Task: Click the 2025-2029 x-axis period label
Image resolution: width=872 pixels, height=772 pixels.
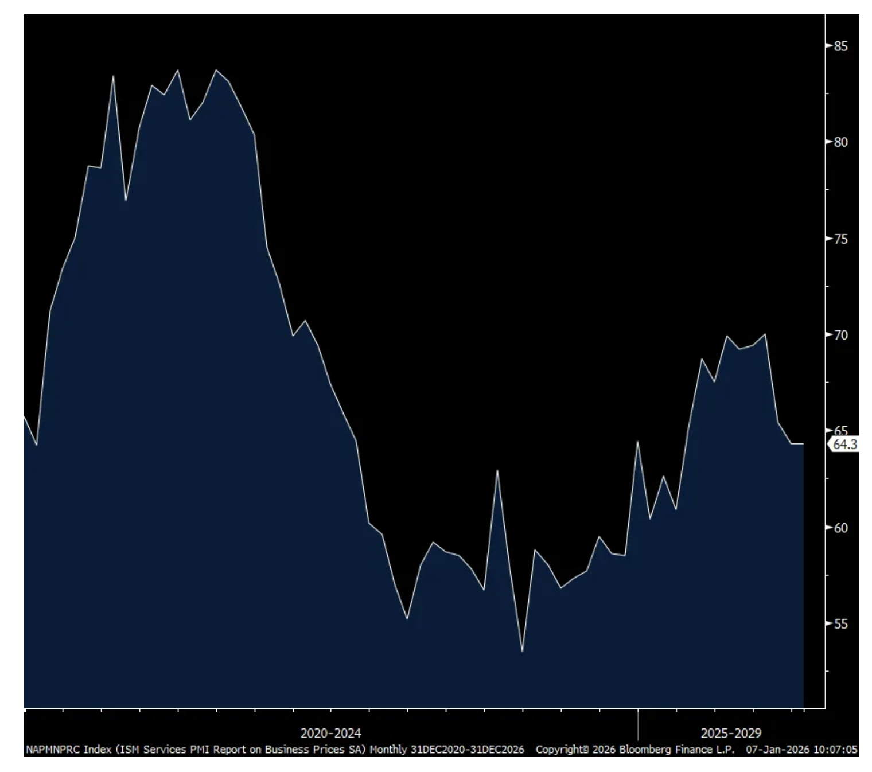Action: (x=730, y=733)
